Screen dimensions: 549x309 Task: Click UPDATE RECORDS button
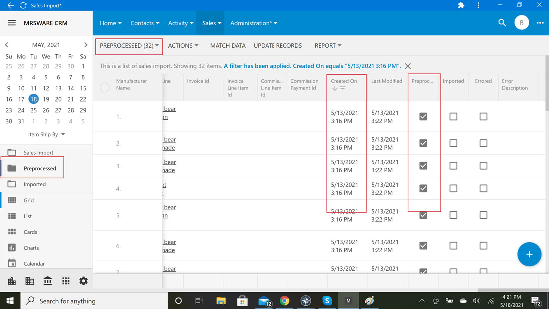pyautogui.click(x=277, y=46)
